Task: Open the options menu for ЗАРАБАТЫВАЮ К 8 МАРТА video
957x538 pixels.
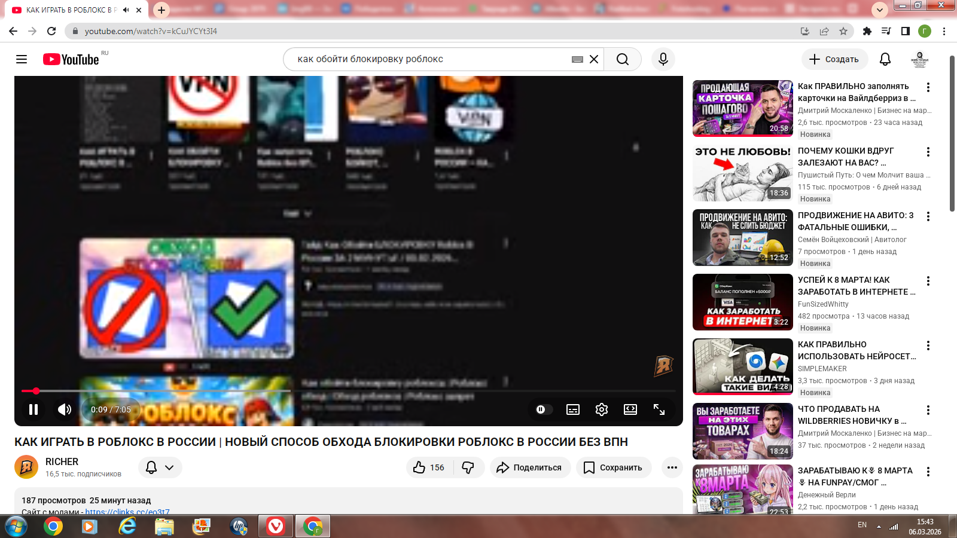Action: pyautogui.click(x=928, y=472)
